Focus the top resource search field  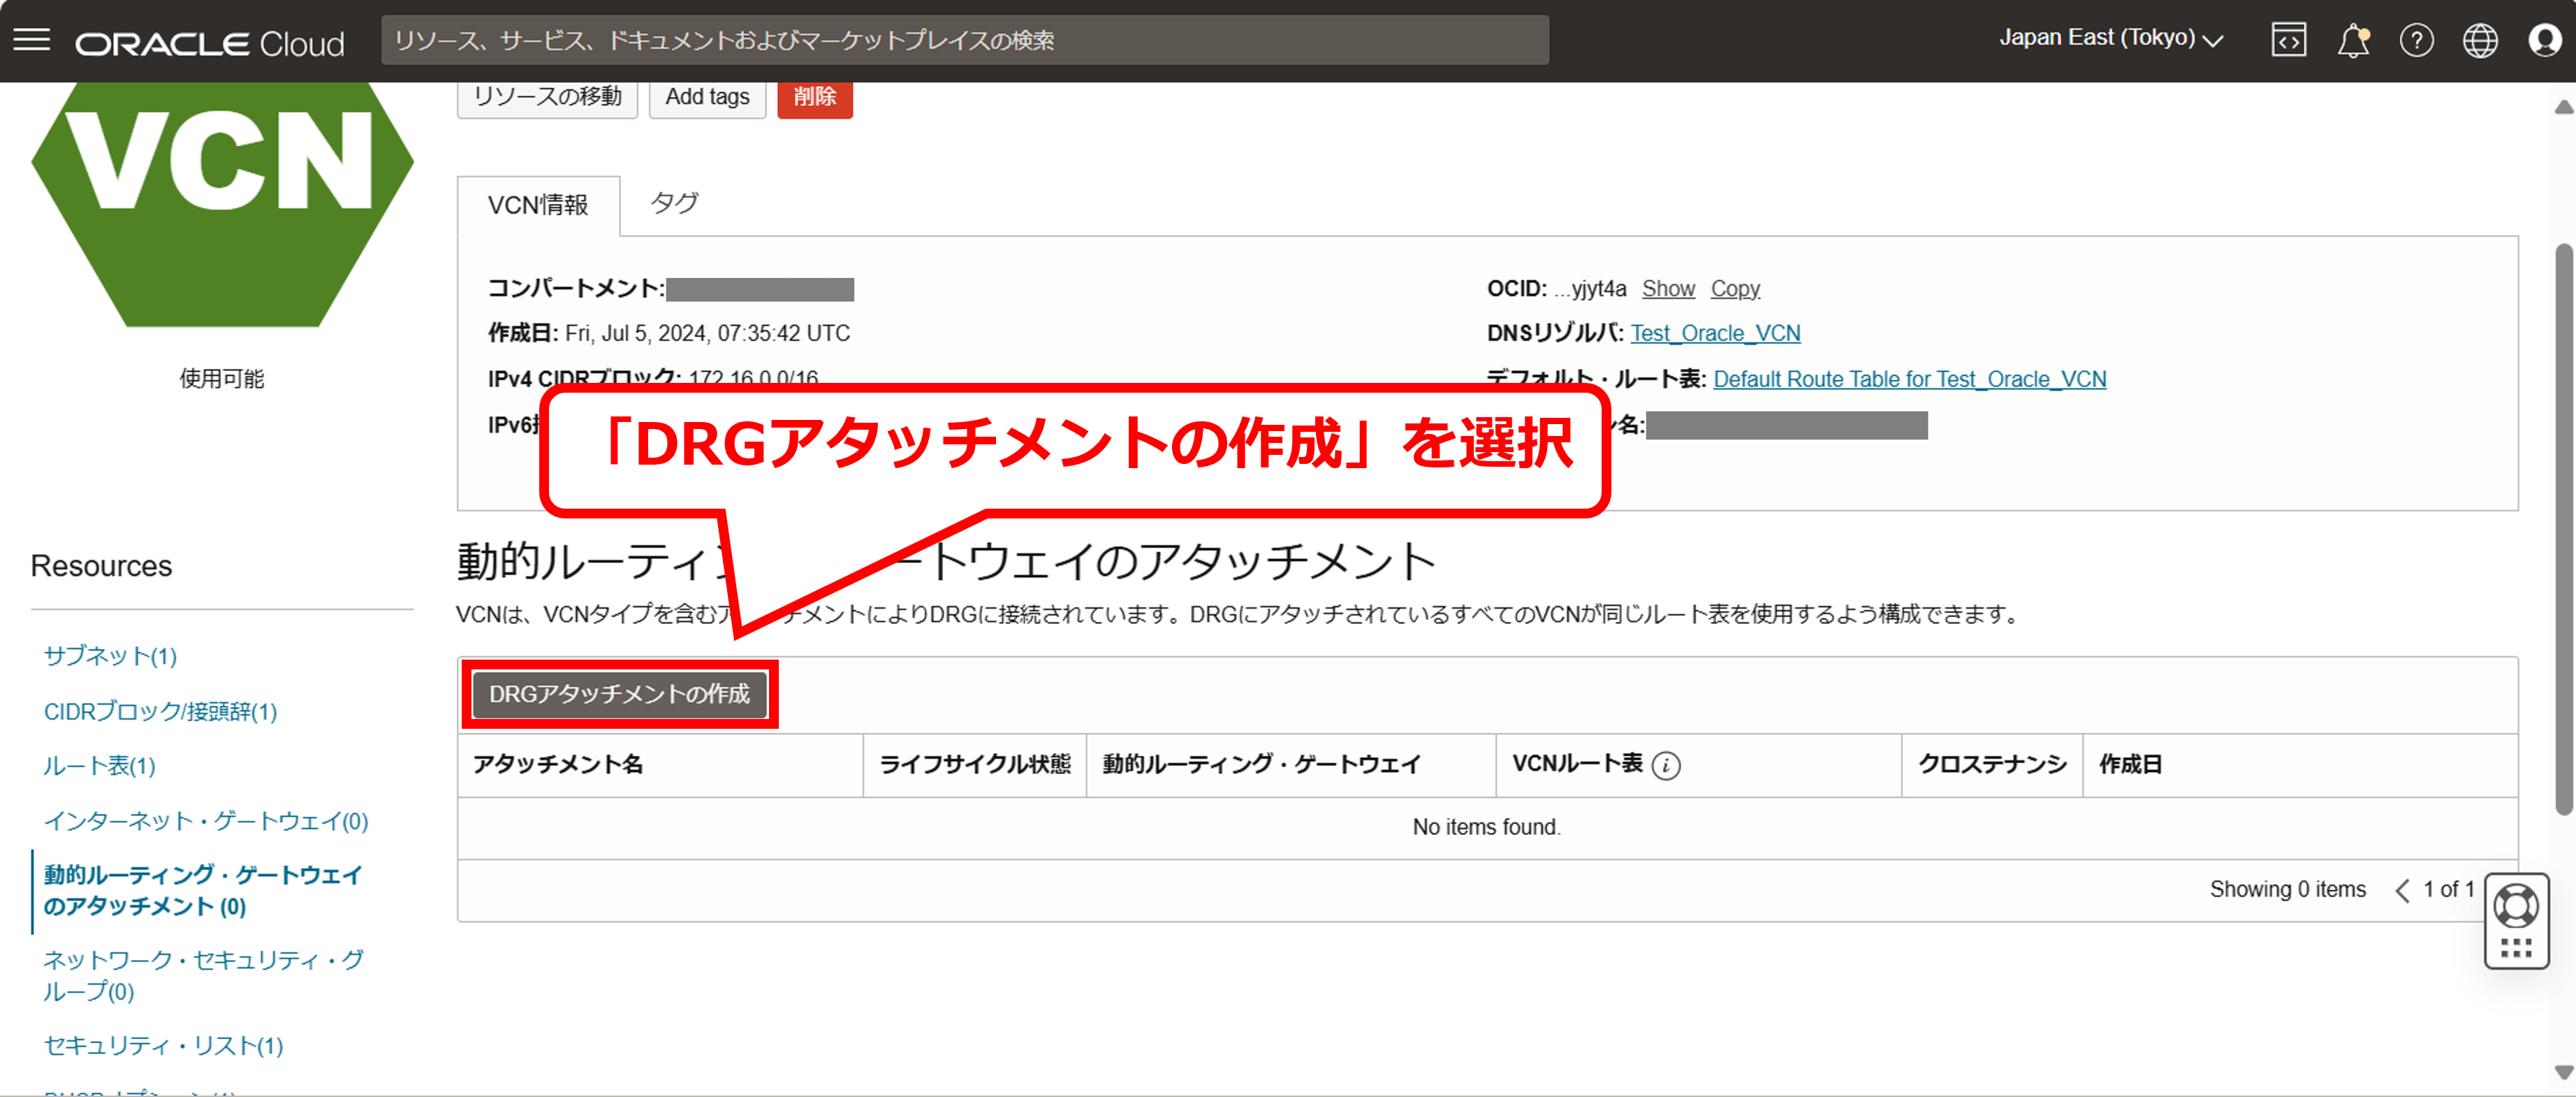coord(964,40)
